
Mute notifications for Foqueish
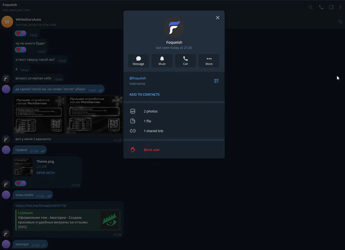(x=162, y=61)
